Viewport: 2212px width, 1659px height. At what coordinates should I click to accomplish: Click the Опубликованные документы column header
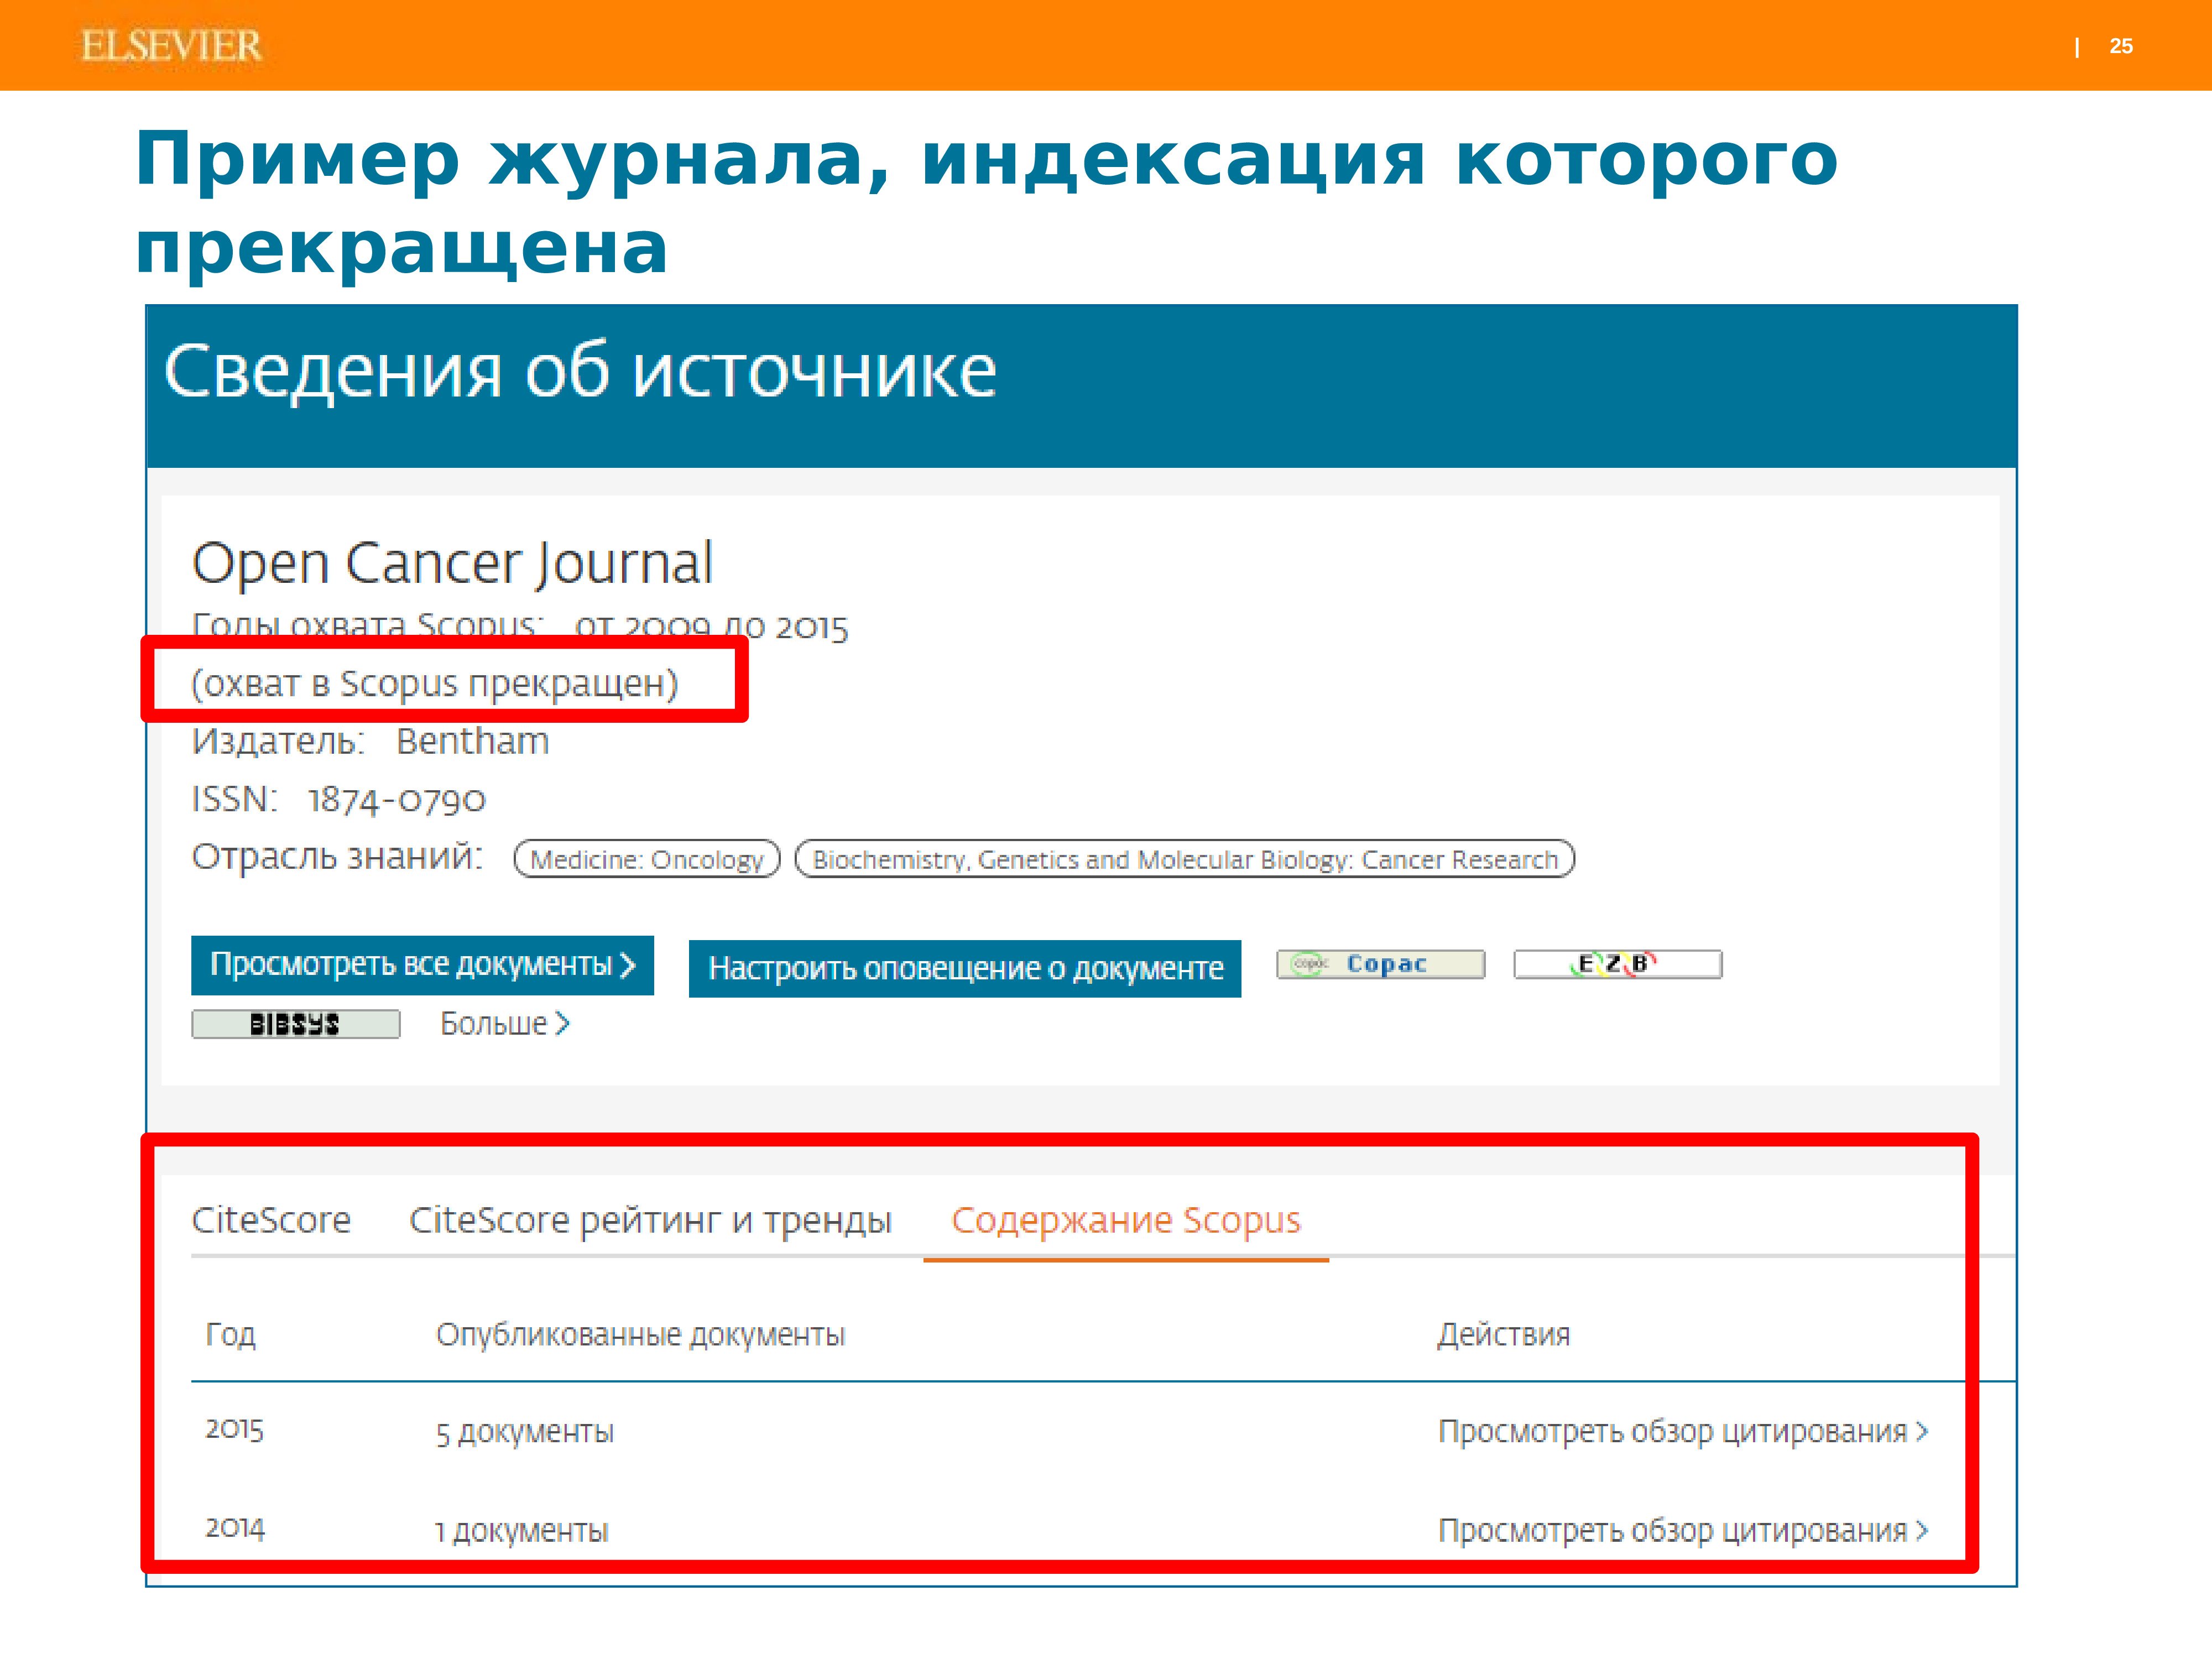pos(640,1334)
